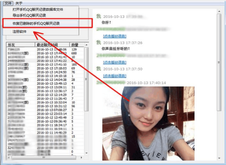Select row with time 2016-10-13 17:41:22
This screenshot has height=165, width=226.
45,61
